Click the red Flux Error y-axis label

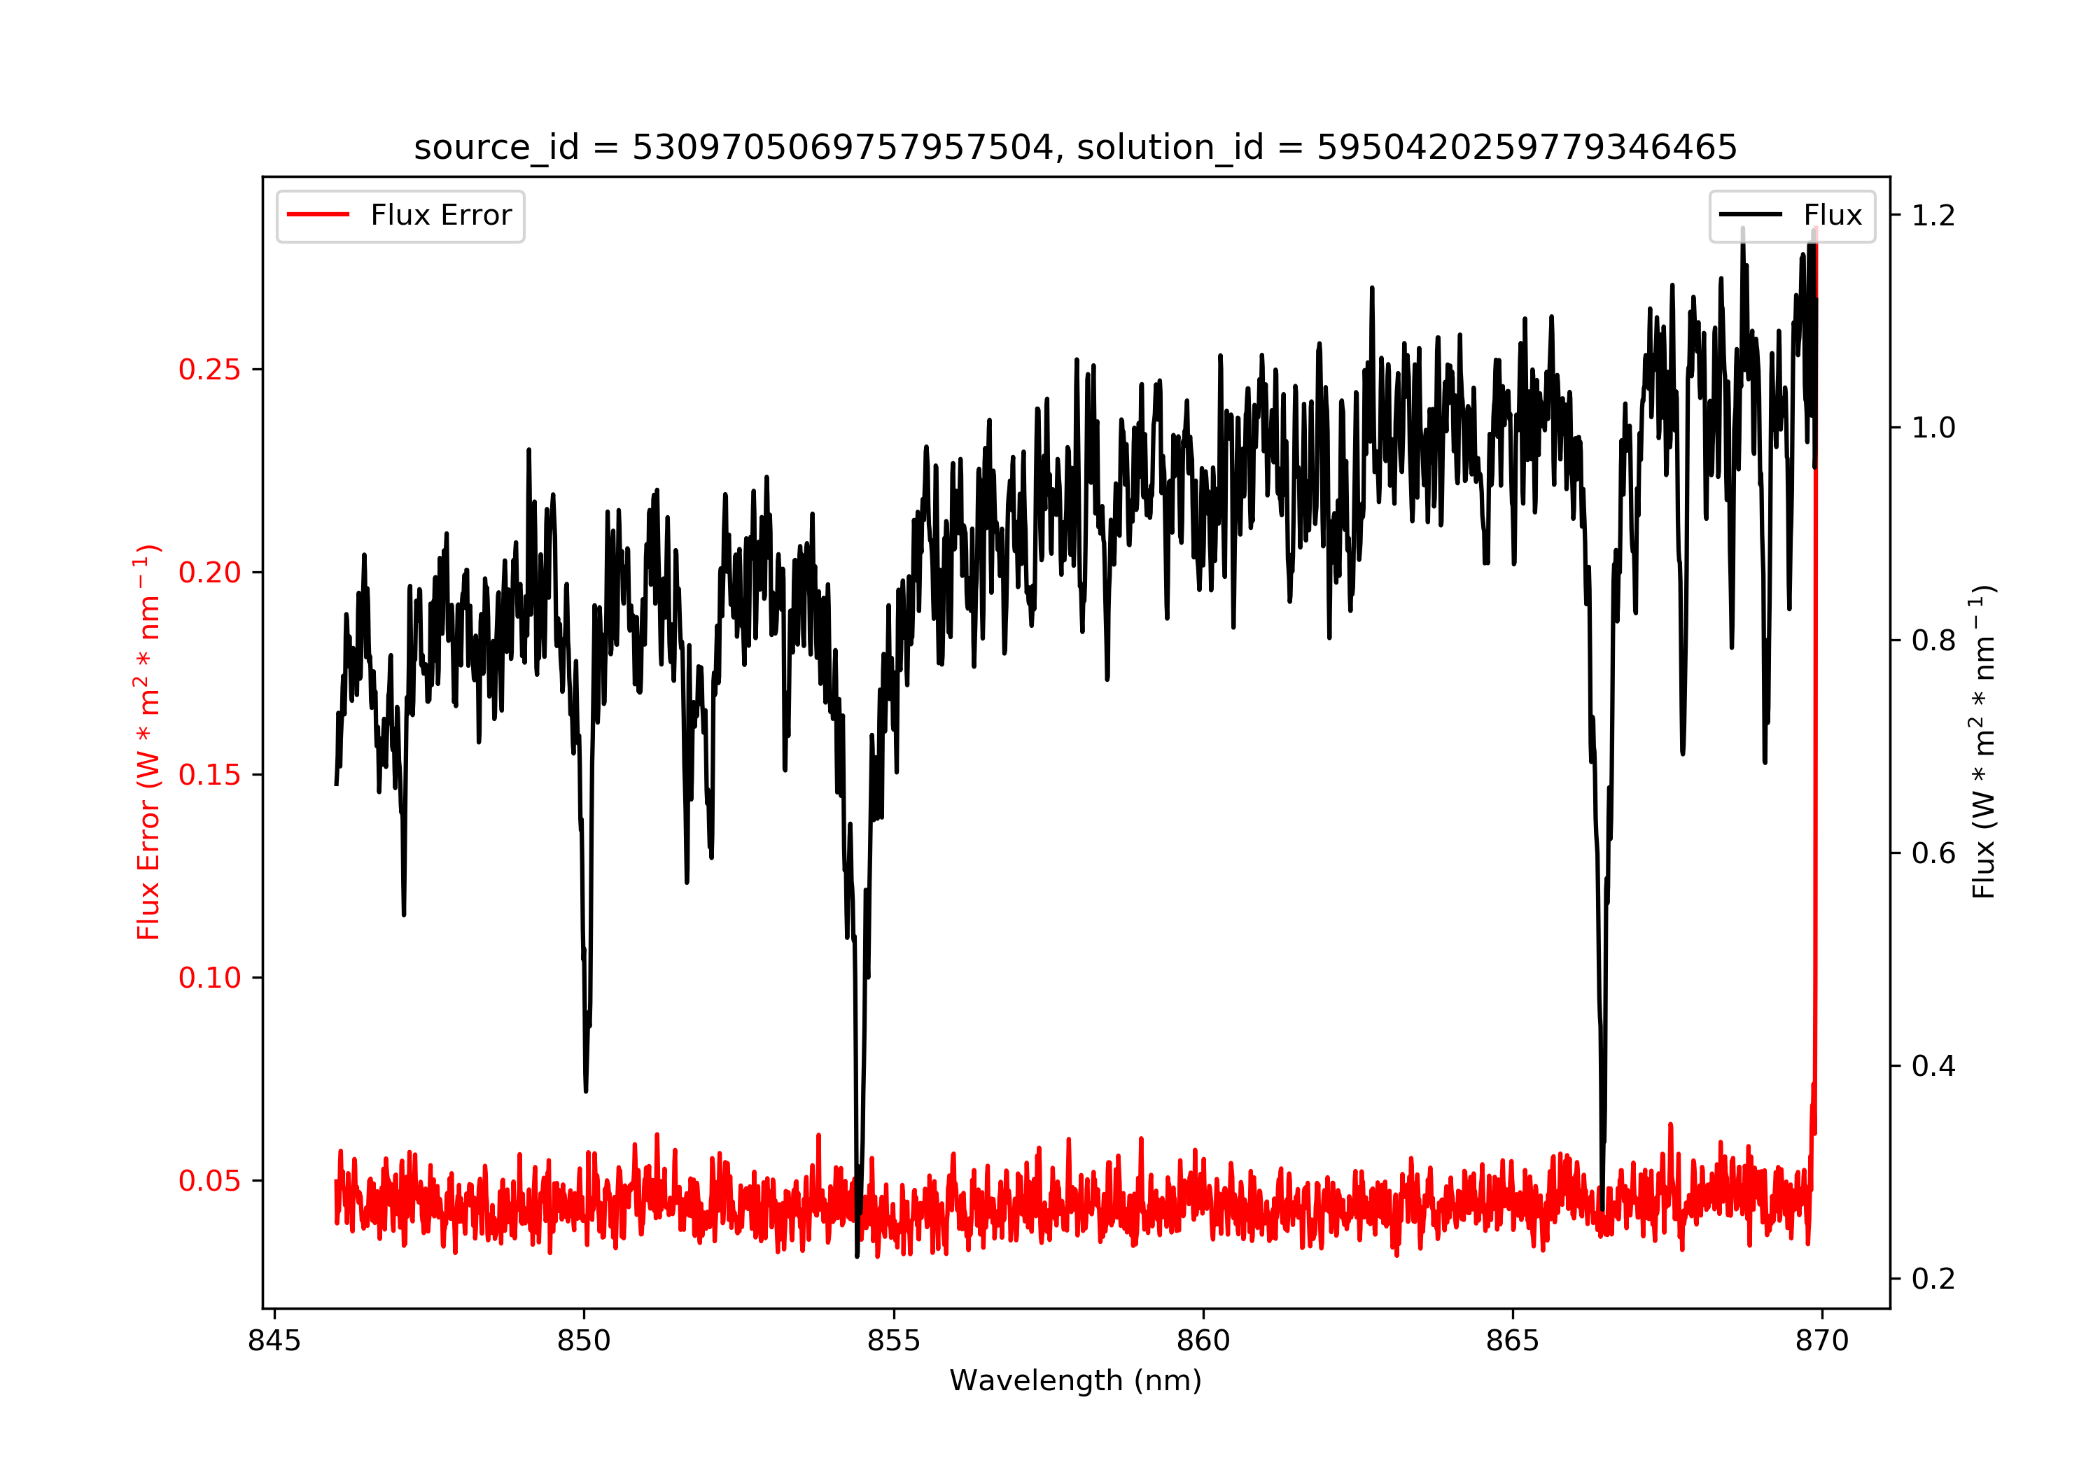point(148,742)
